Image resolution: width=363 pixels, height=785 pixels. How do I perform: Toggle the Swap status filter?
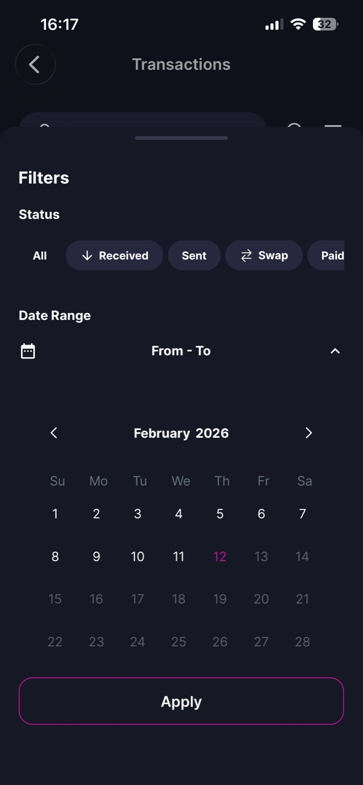click(264, 256)
